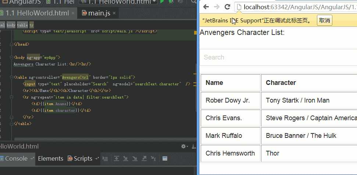Click the fold marker at closing table tag
Screen dimensions: 357x175
pyautogui.click(x=11, y=124)
